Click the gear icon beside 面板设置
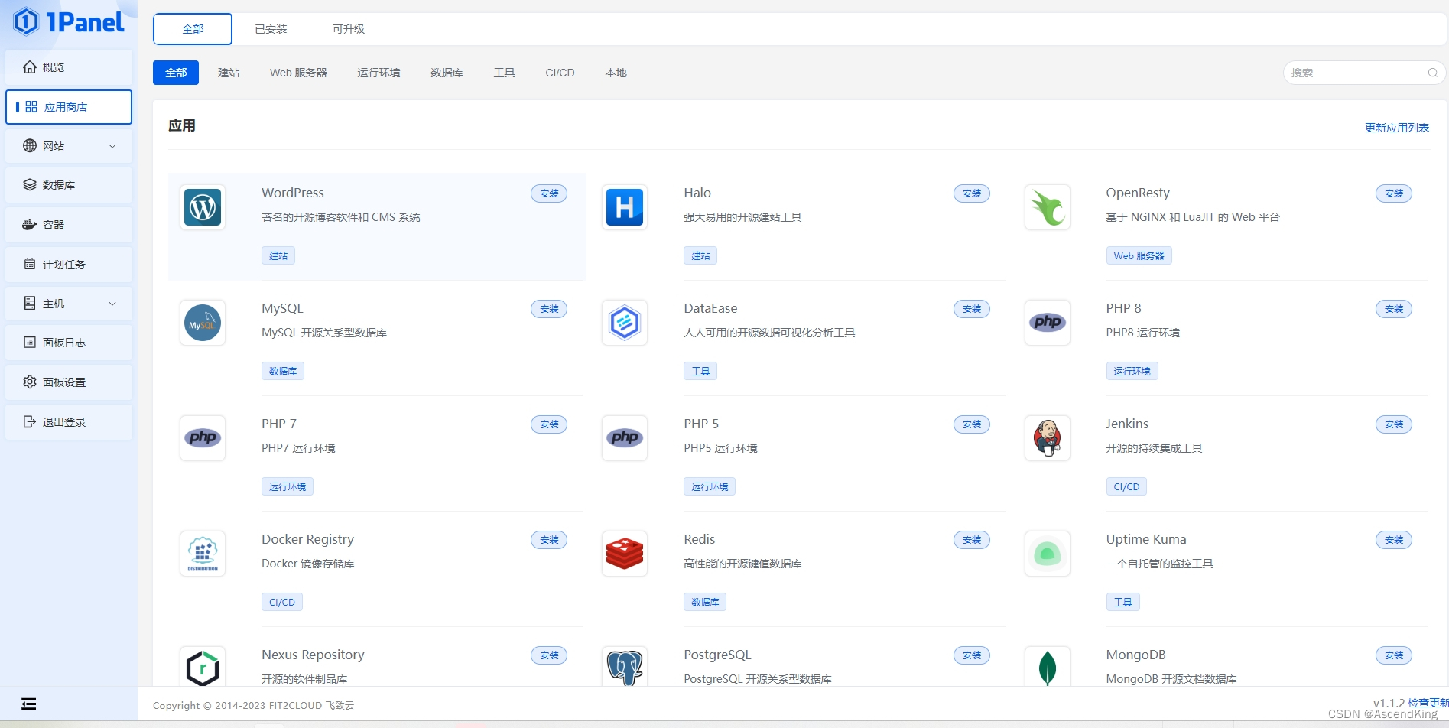This screenshot has height=728, width=1449. pos(30,382)
